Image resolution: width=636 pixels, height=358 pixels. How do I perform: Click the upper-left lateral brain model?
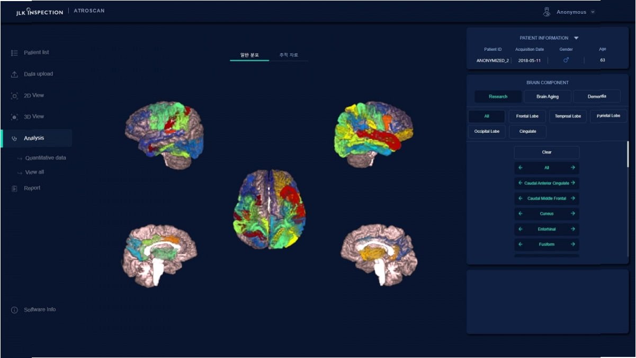tap(165, 135)
